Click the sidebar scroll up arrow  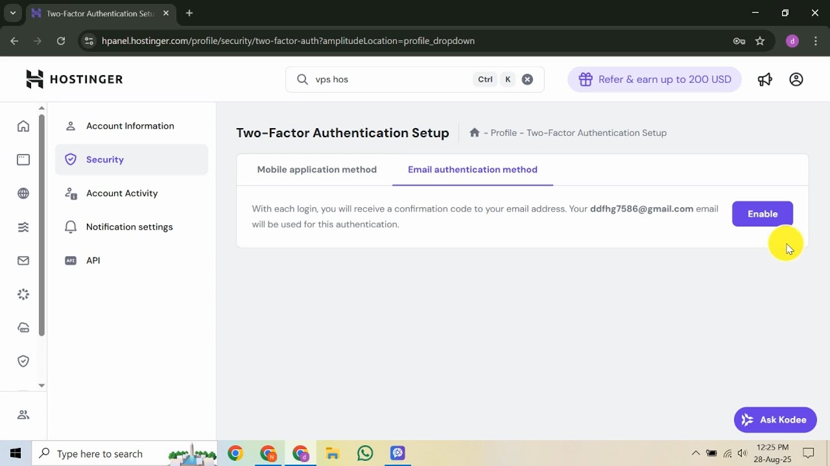[41, 108]
